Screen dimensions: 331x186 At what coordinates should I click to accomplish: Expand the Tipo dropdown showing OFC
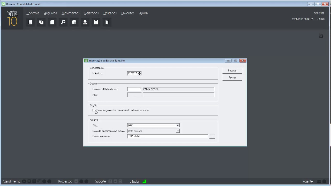178,126
